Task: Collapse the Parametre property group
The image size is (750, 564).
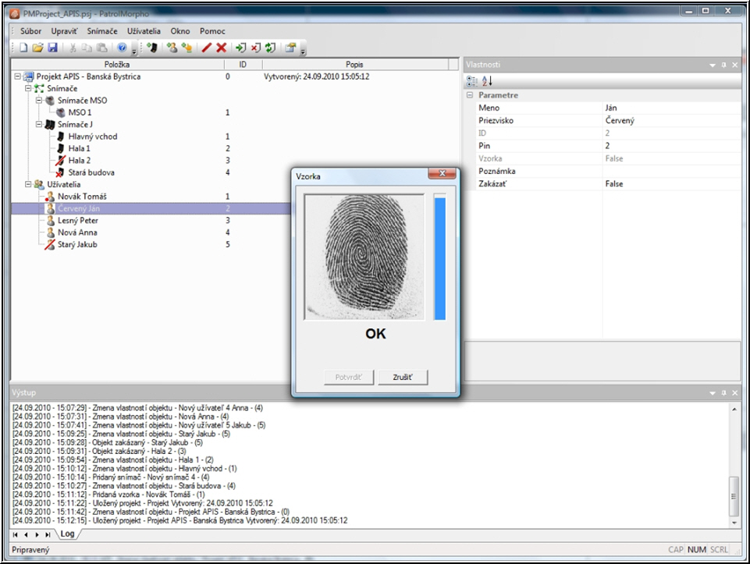Action: (470, 95)
